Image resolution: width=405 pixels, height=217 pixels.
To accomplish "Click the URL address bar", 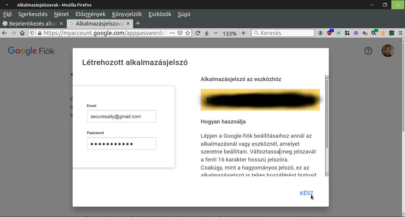I will (105, 33).
